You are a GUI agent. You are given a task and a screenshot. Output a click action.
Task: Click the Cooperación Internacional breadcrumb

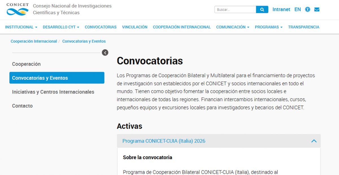[34, 41]
